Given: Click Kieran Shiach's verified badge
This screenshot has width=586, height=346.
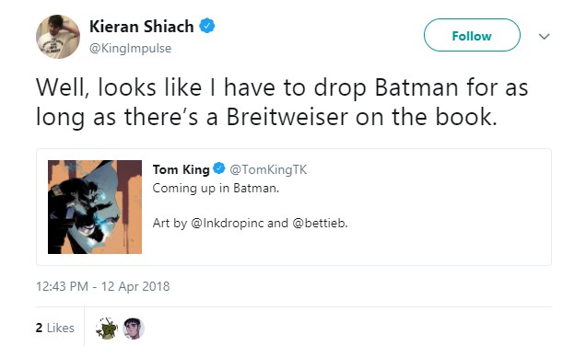Looking at the screenshot, I should (206, 26).
